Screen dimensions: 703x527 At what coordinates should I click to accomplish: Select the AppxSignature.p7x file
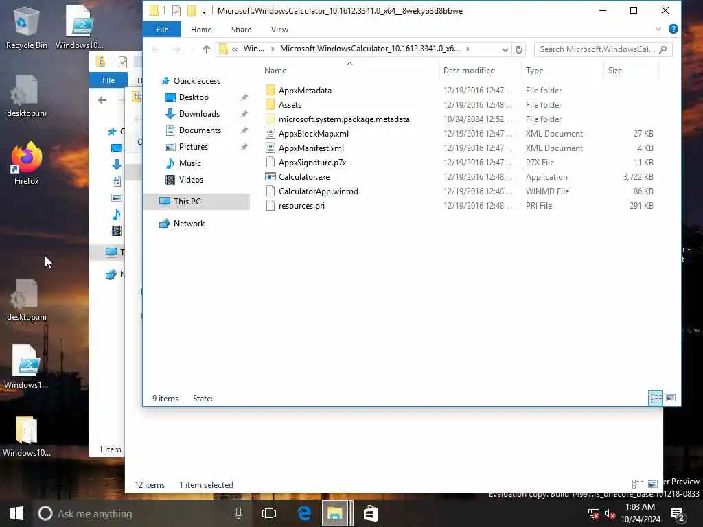click(x=312, y=163)
